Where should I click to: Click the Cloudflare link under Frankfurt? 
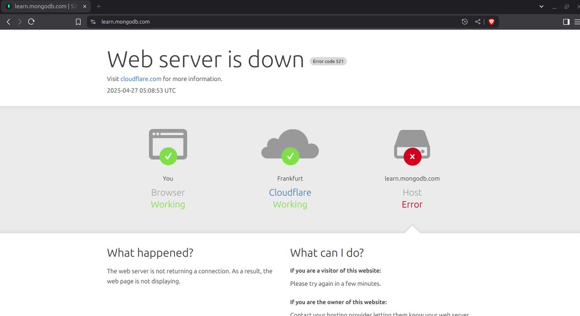290,192
